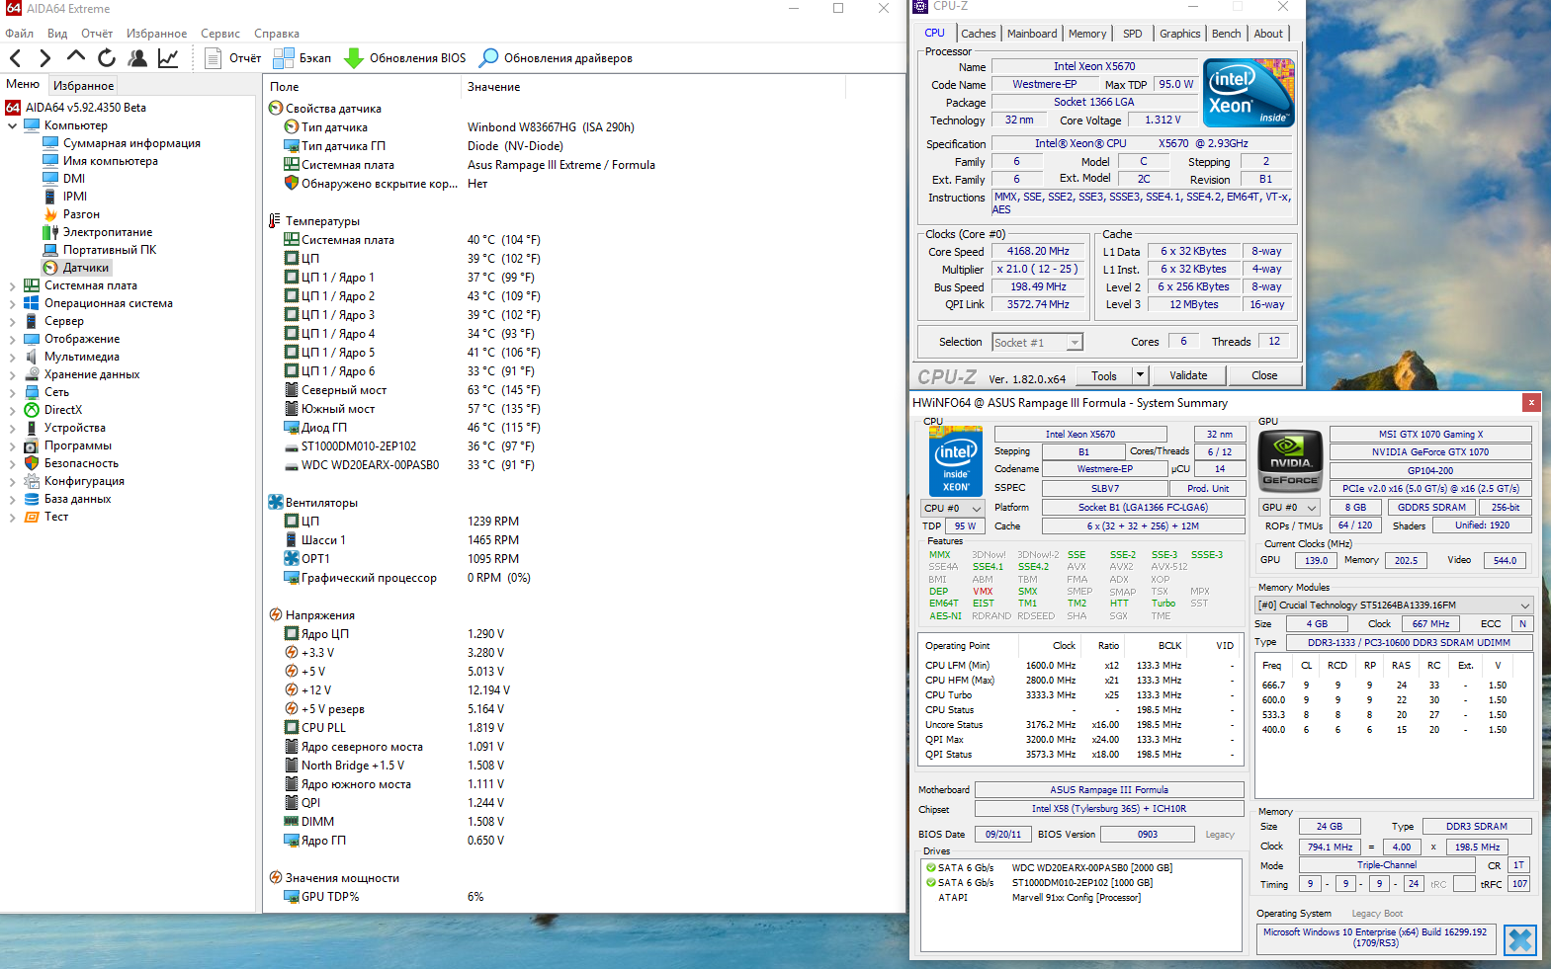Collapse the Компьютер tree node
This screenshot has width=1551, height=969.
click(x=13, y=125)
